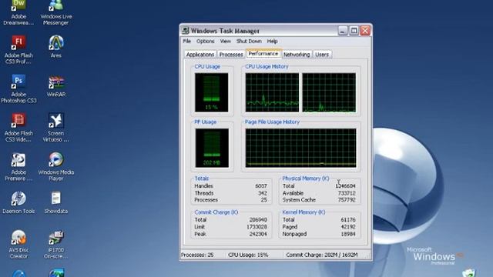Open the Ares desktop shortcut
This screenshot has width=493, height=277.
56,46
